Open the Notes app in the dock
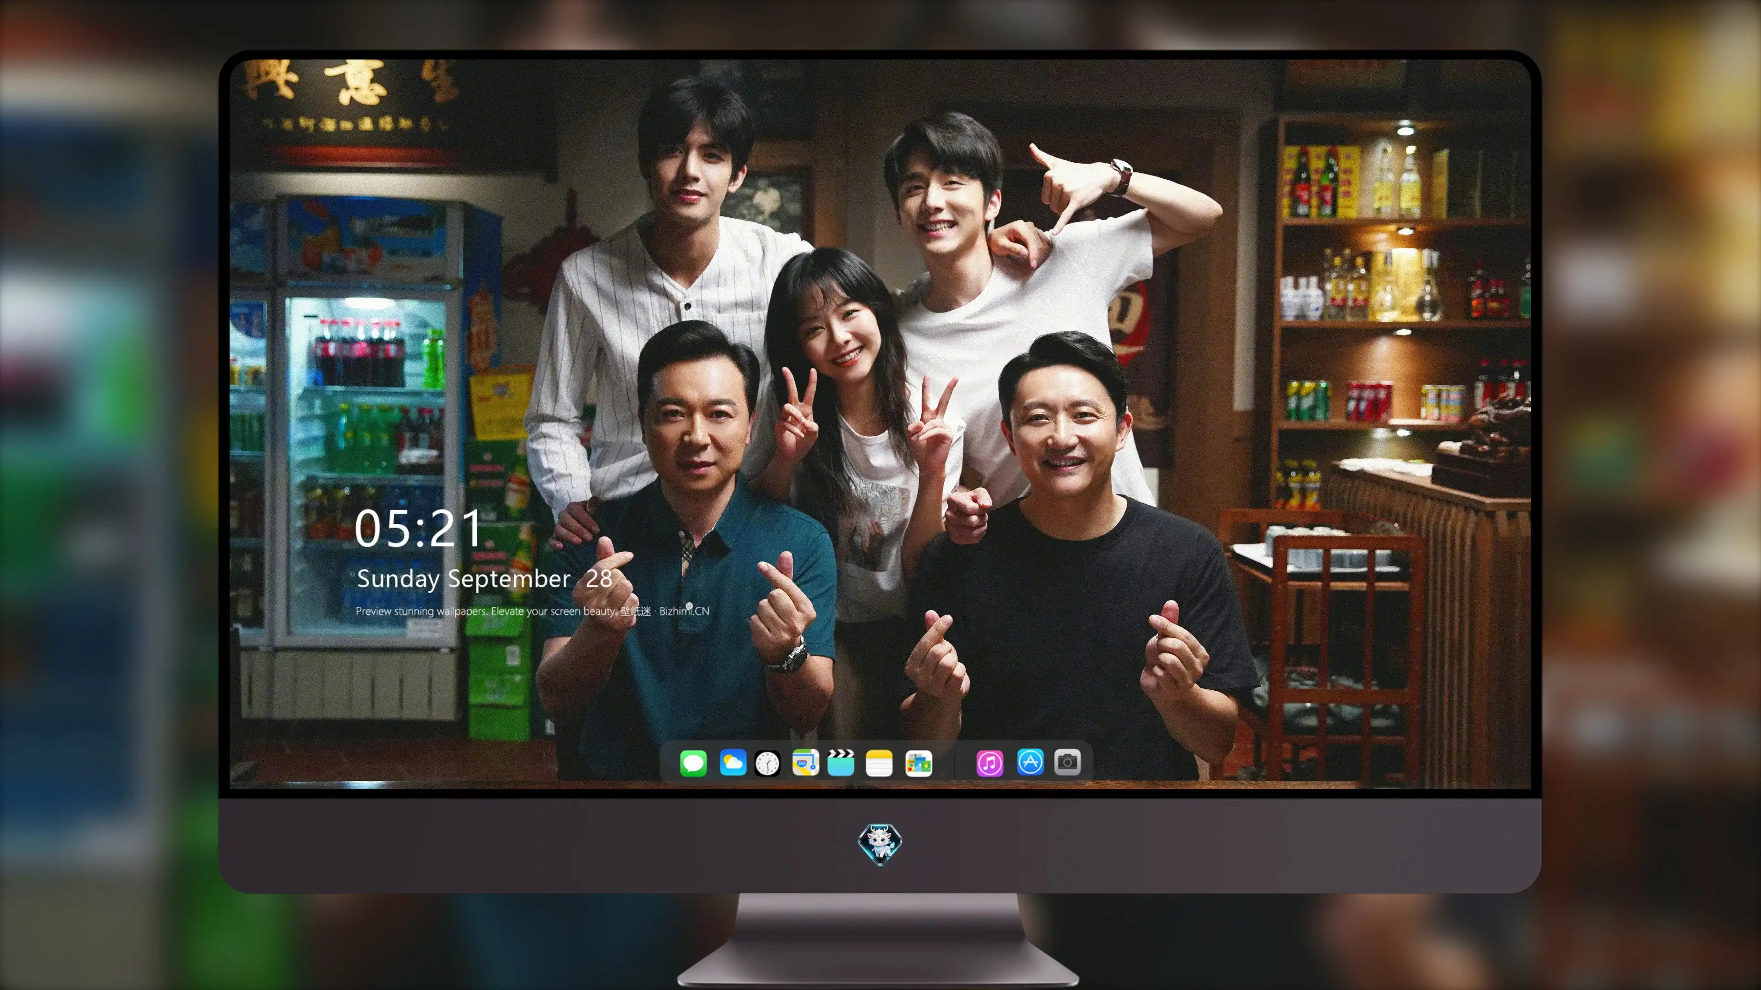Image resolution: width=1761 pixels, height=990 pixels. [x=879, y=763]
